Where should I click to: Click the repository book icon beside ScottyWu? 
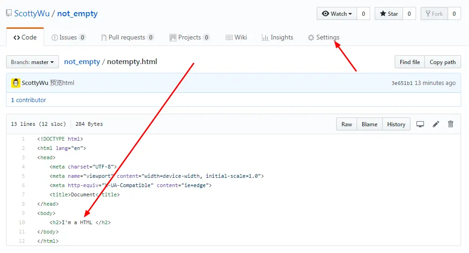point(9,13)
